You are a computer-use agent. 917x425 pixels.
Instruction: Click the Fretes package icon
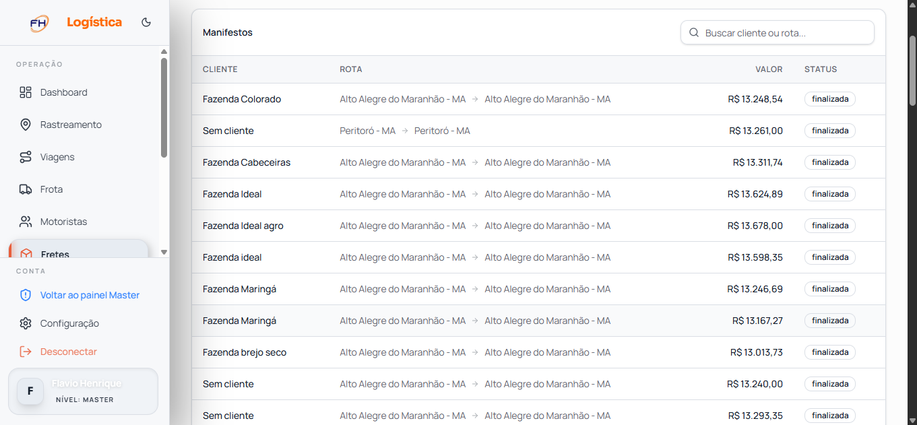point(26,254)
